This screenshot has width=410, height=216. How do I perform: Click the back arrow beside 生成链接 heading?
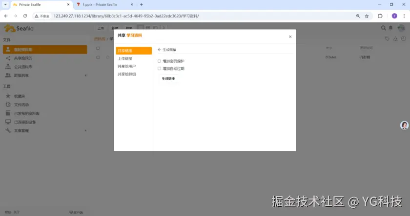[x=159, y=50]
